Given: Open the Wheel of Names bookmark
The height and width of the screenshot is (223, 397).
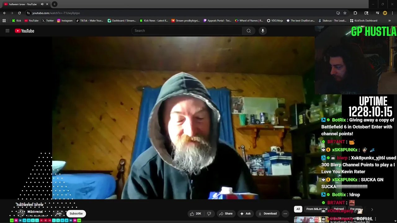Looking at the screenshot, I should click(249, 21).
